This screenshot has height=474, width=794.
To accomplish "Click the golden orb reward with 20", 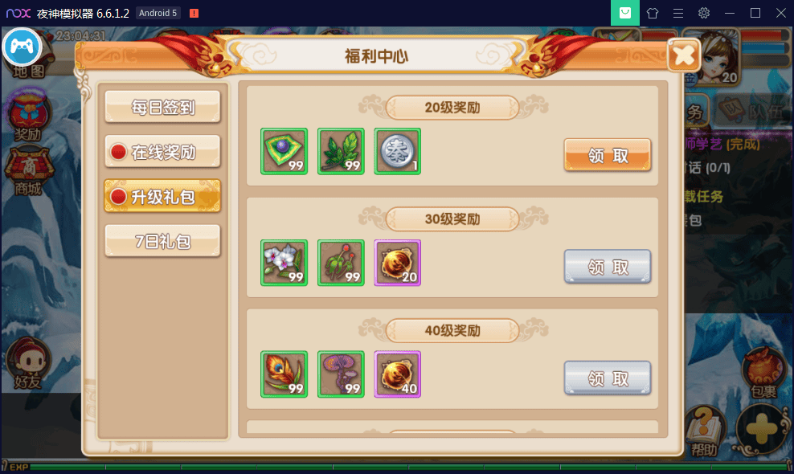I will 398,263.
